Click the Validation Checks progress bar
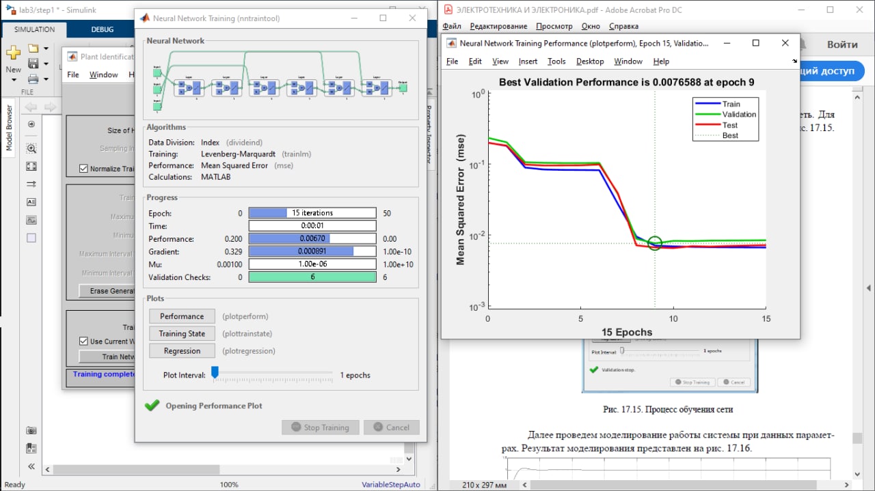This screenshot has width=875, height=491. click(312, 277)
